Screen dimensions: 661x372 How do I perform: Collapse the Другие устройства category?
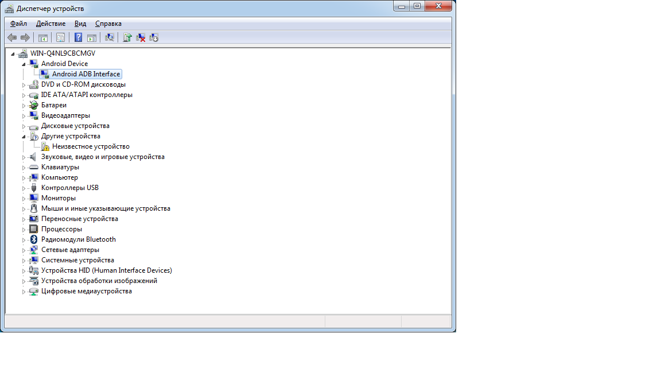24,137
